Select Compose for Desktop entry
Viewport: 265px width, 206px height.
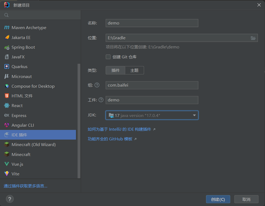[38, 86]
